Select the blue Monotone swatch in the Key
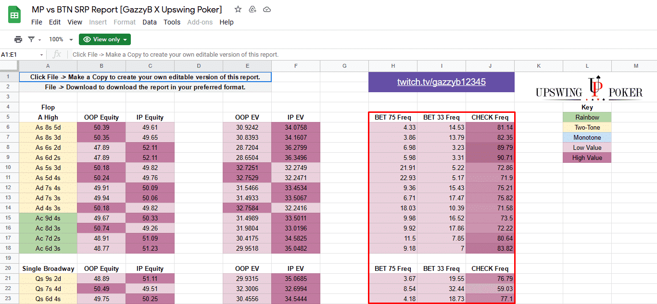Viewport: 657px width, 304px height. point(587,137)
